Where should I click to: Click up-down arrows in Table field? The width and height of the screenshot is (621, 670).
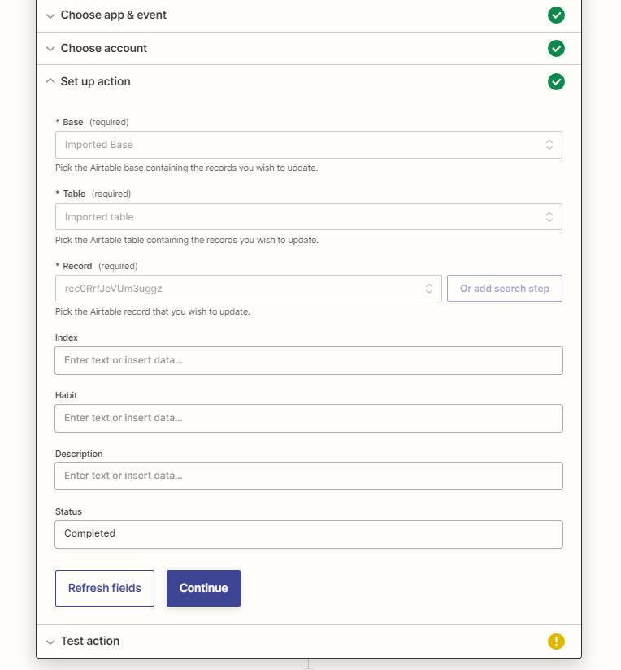[x=549, y=217]
